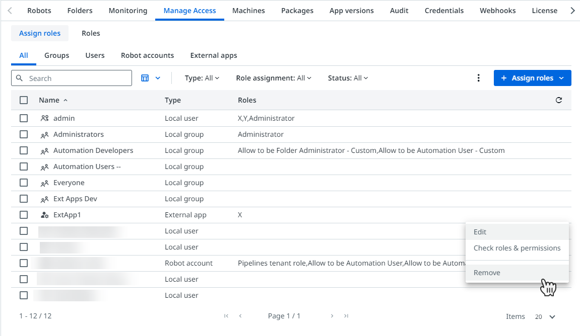
Task: Switch to the Webhooks tab
Action: [x=497, y=10]
